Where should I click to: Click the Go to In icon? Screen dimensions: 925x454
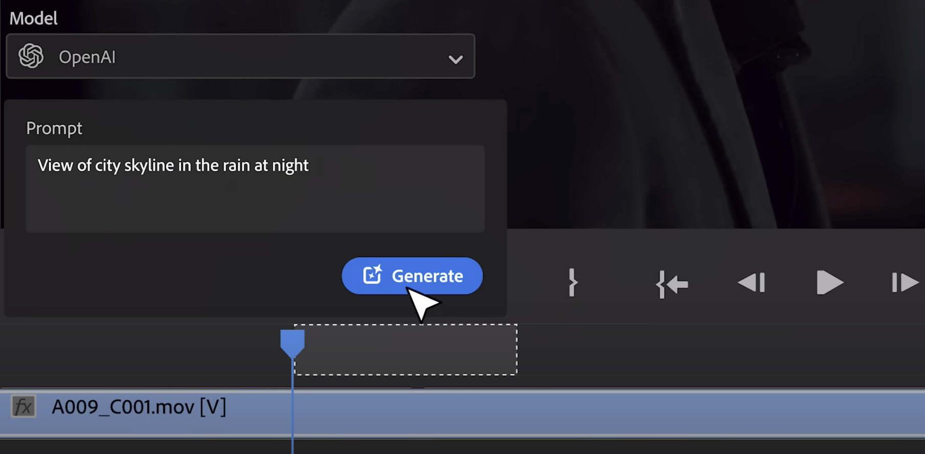pyautogui.click(x=672, y=284)
